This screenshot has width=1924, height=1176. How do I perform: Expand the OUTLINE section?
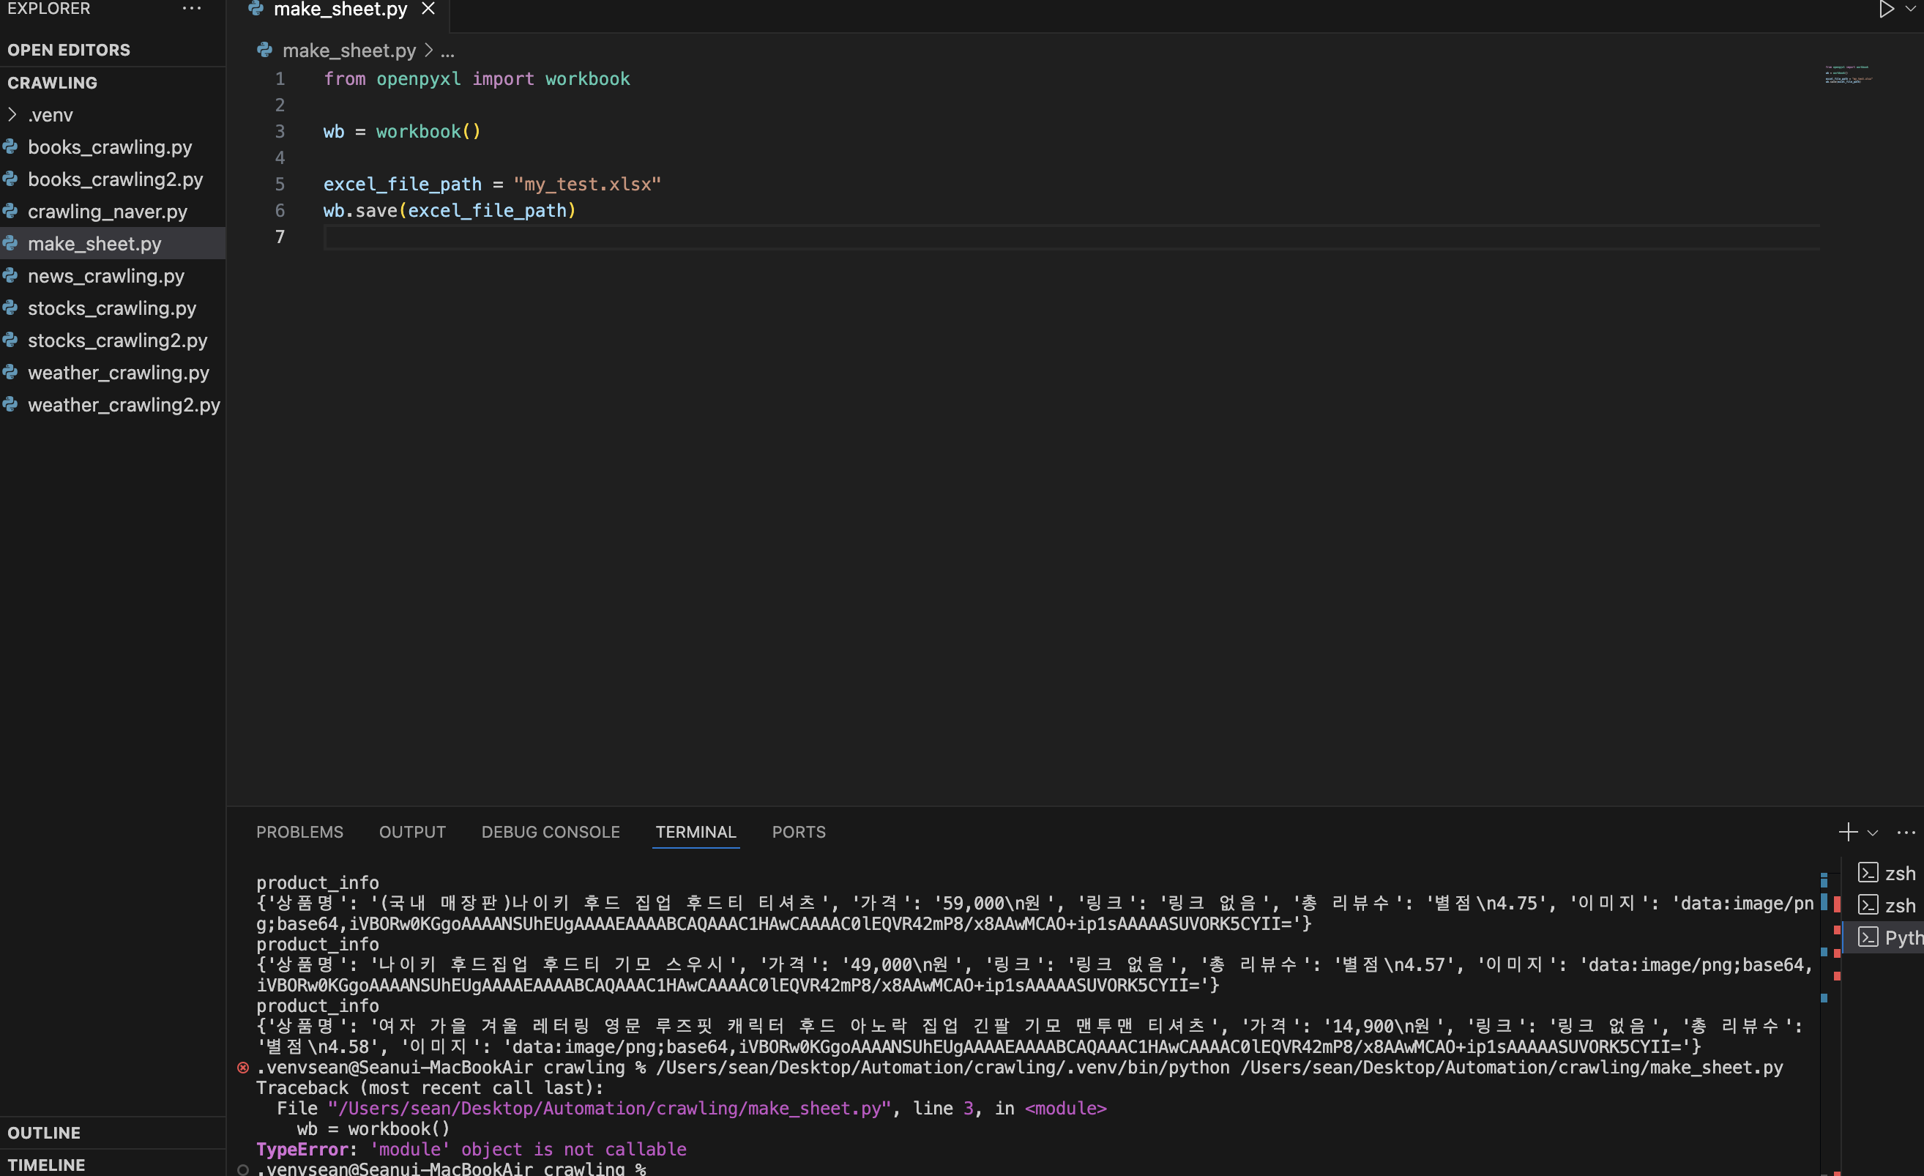[44, 1132]
